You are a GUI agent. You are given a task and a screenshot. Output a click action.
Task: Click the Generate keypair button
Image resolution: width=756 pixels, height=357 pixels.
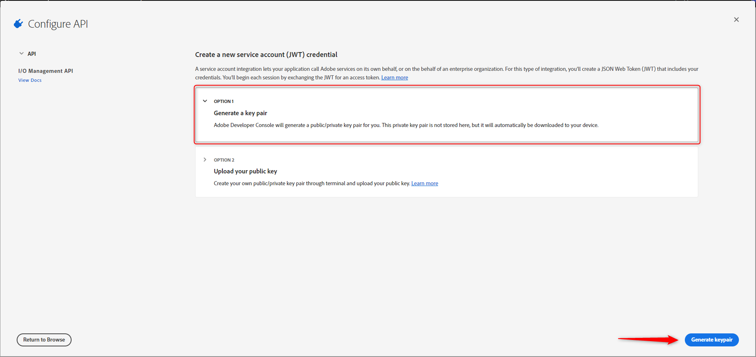(712, 340)
